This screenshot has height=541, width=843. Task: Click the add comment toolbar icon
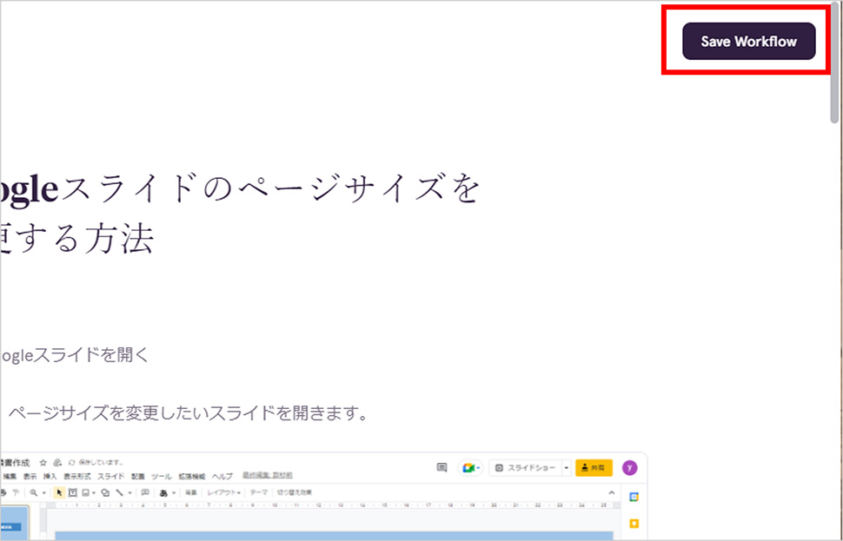click(x=145, y=492)
